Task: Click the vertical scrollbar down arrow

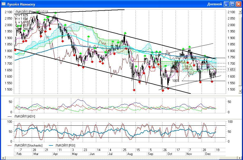Action: [x=240, y=91]
